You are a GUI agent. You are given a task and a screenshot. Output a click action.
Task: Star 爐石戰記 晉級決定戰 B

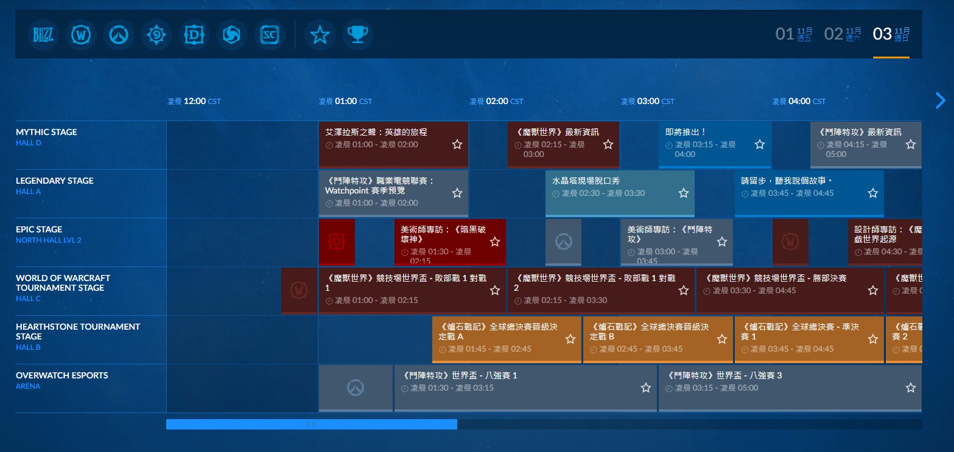coord(722,339)
